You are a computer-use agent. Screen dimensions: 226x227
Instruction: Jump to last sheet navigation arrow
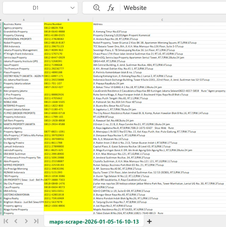(x=36, y=221)
